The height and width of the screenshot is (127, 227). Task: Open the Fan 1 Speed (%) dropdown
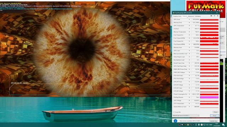189,35
